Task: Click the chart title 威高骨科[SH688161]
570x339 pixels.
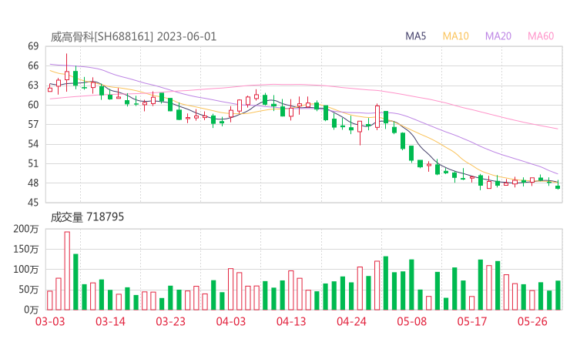Action: [x=102, y=36]
